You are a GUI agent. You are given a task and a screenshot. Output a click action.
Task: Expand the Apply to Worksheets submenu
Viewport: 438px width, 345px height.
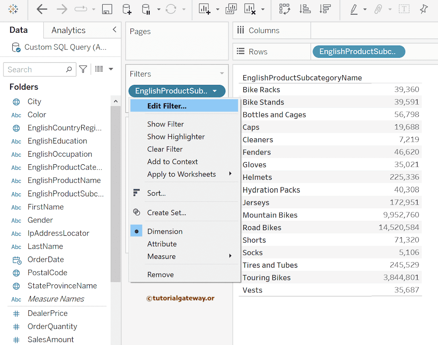tap(230, 174)
